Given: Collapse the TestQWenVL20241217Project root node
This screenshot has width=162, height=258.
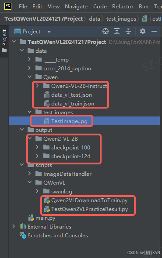Looking at the screenshot, I should [14, 42].
